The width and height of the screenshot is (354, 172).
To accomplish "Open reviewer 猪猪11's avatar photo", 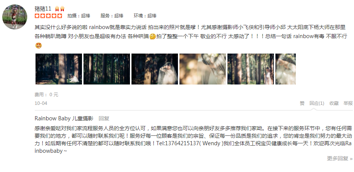I will point(15,17).
